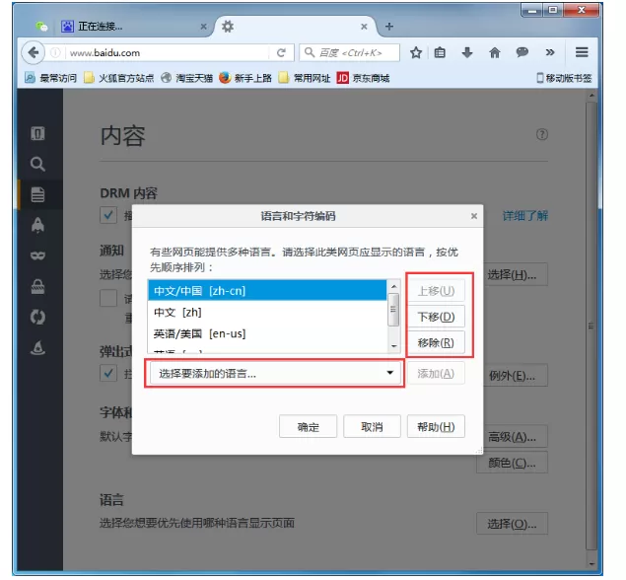Viewport: 626px width, 580px height.
Task: Confirm with the 确定 button
Action: pyautogui.click(x=308, y=426)
